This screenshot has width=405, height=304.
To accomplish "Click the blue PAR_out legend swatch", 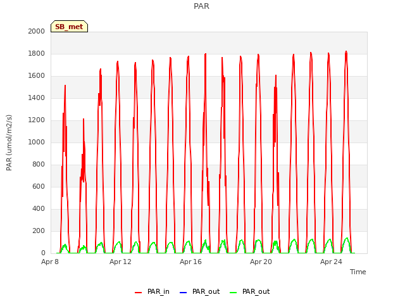I will click(x=183, y=293).
